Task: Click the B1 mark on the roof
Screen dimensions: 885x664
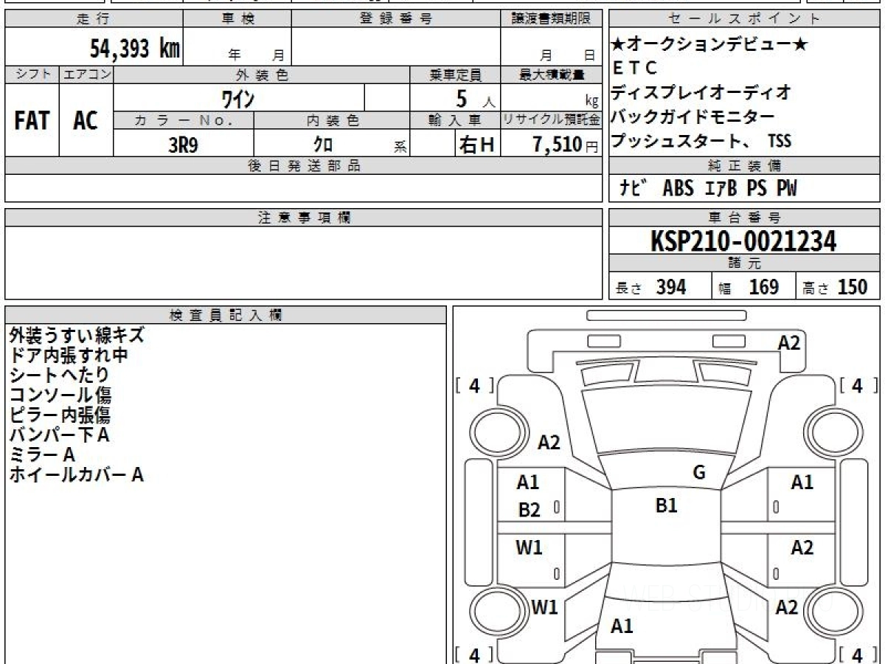Action: [x=666, y=505]
